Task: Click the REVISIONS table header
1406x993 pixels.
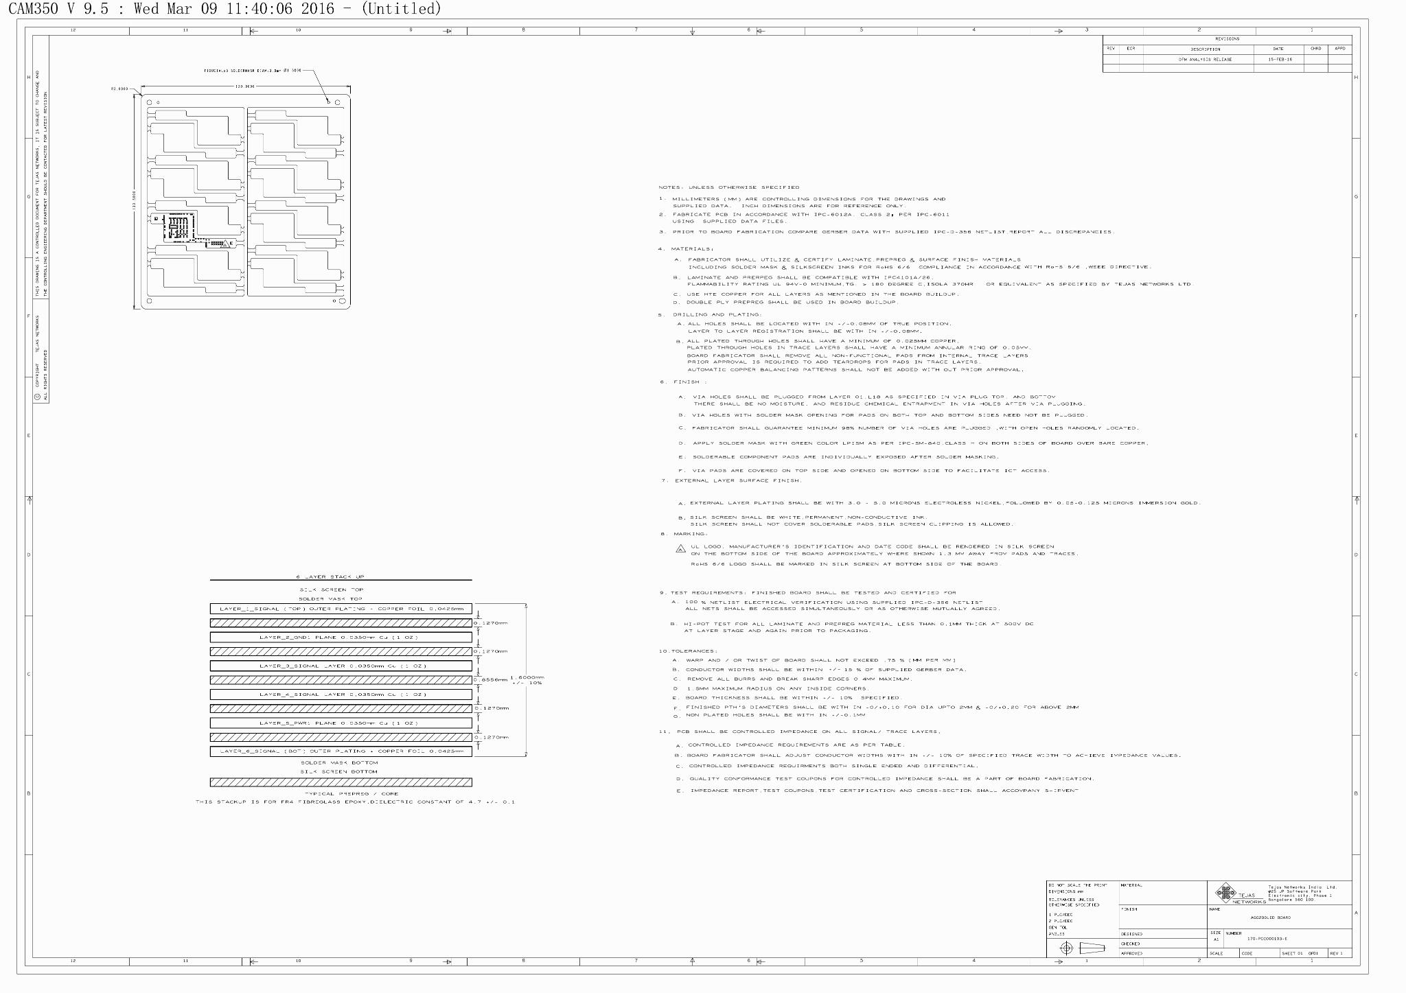Action: tap(1228, 39)
